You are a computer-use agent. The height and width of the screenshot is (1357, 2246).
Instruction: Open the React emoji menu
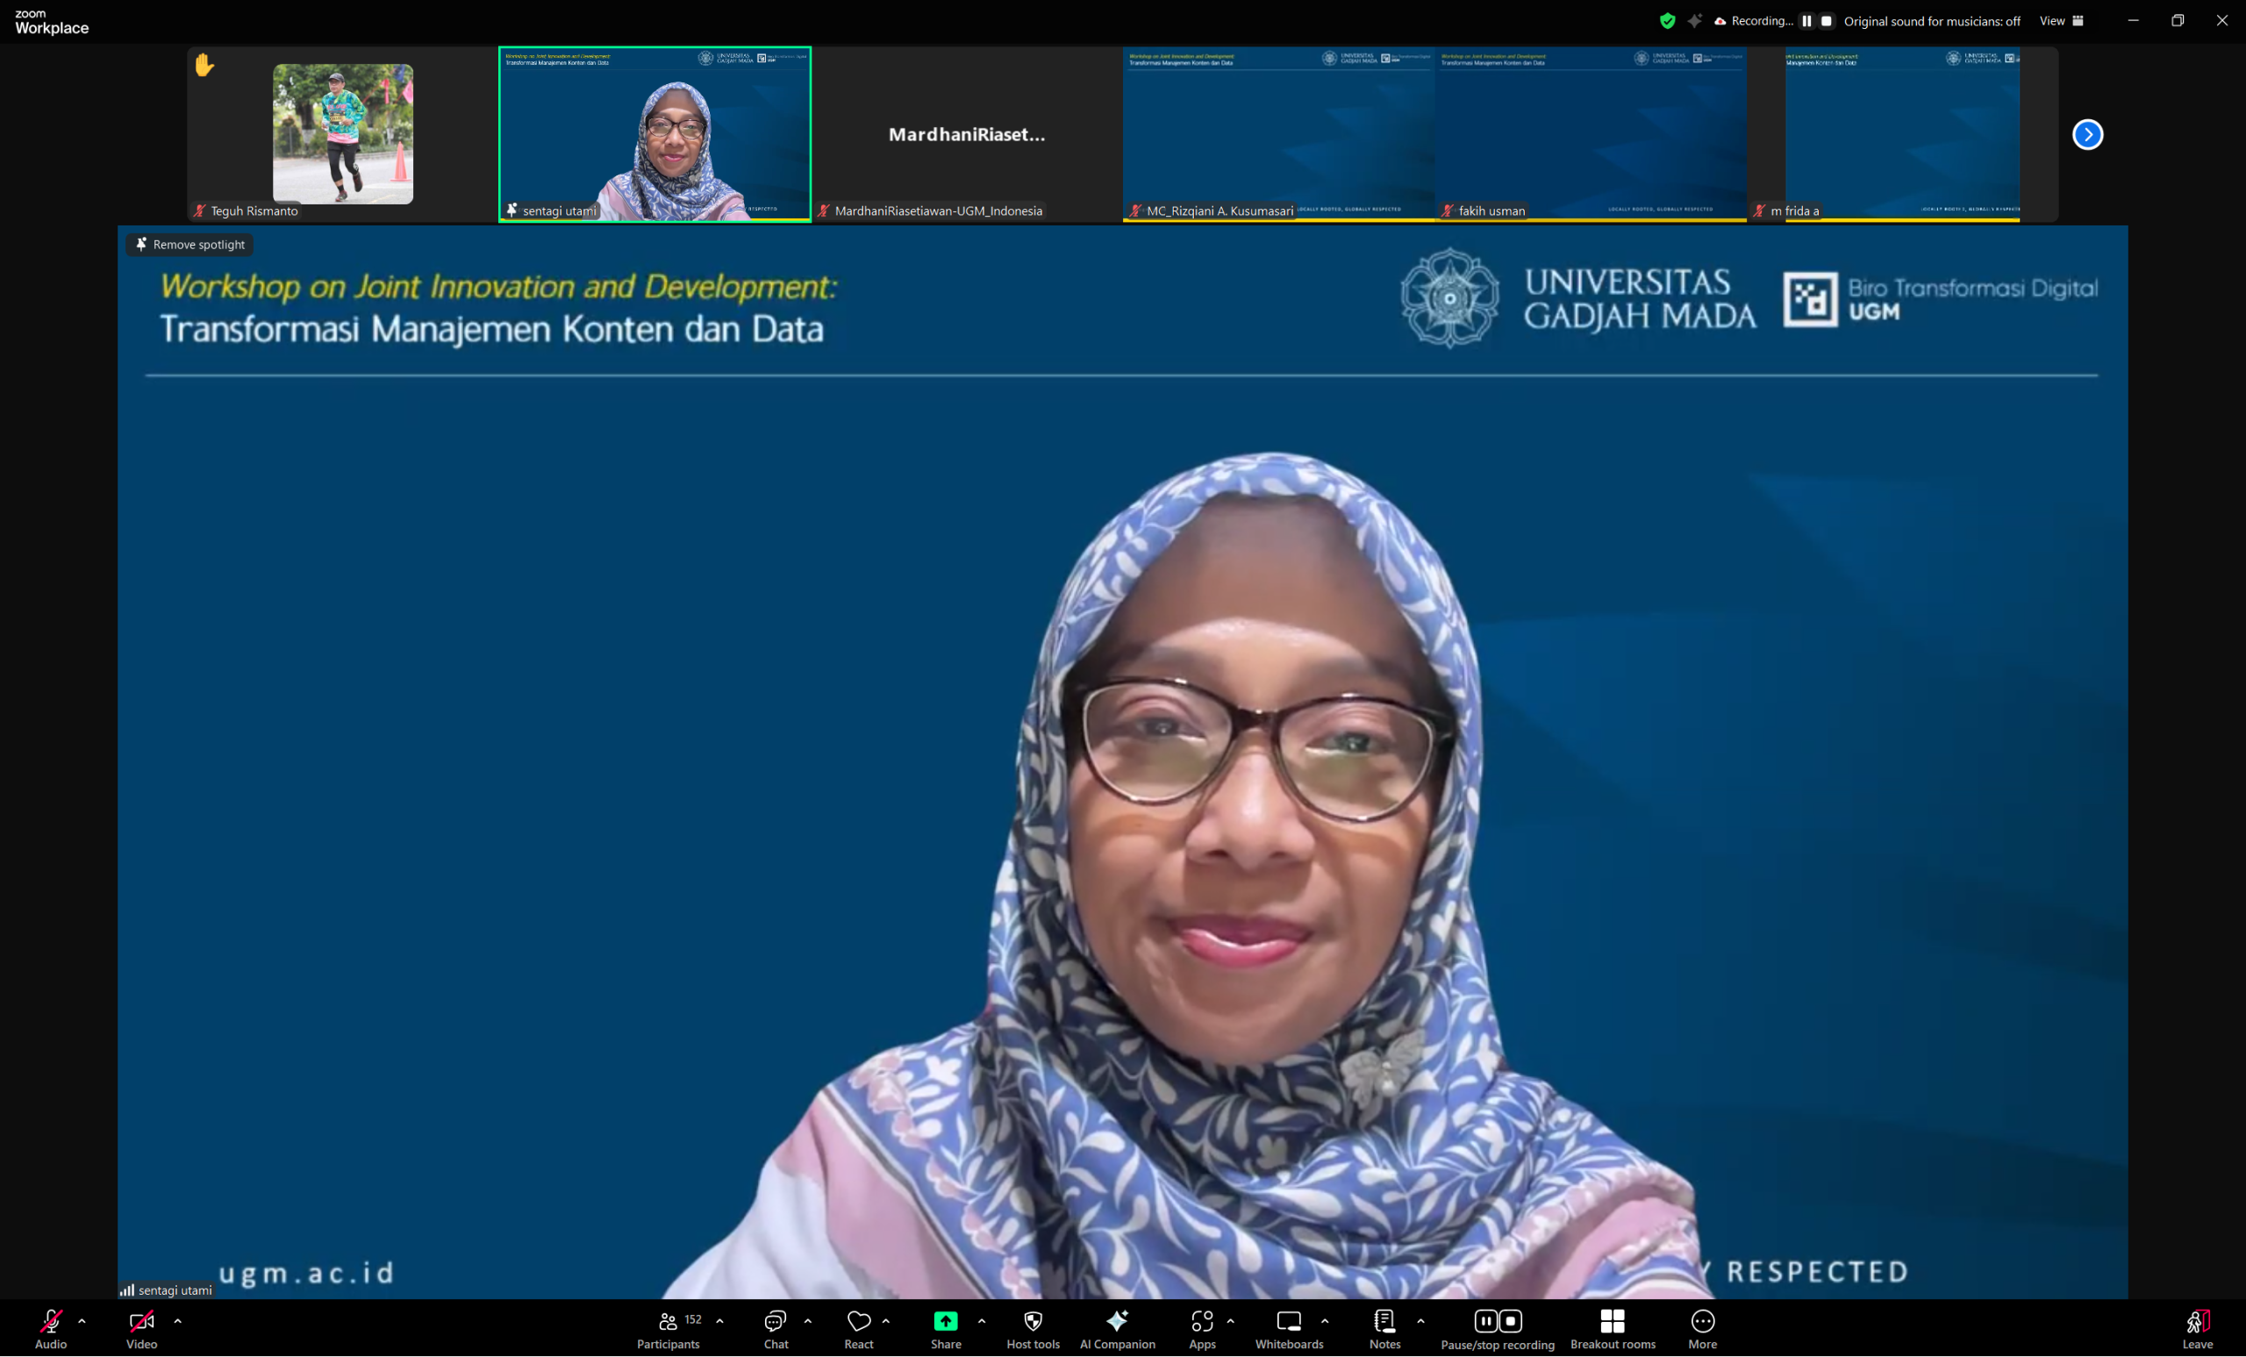point(858,1323)
